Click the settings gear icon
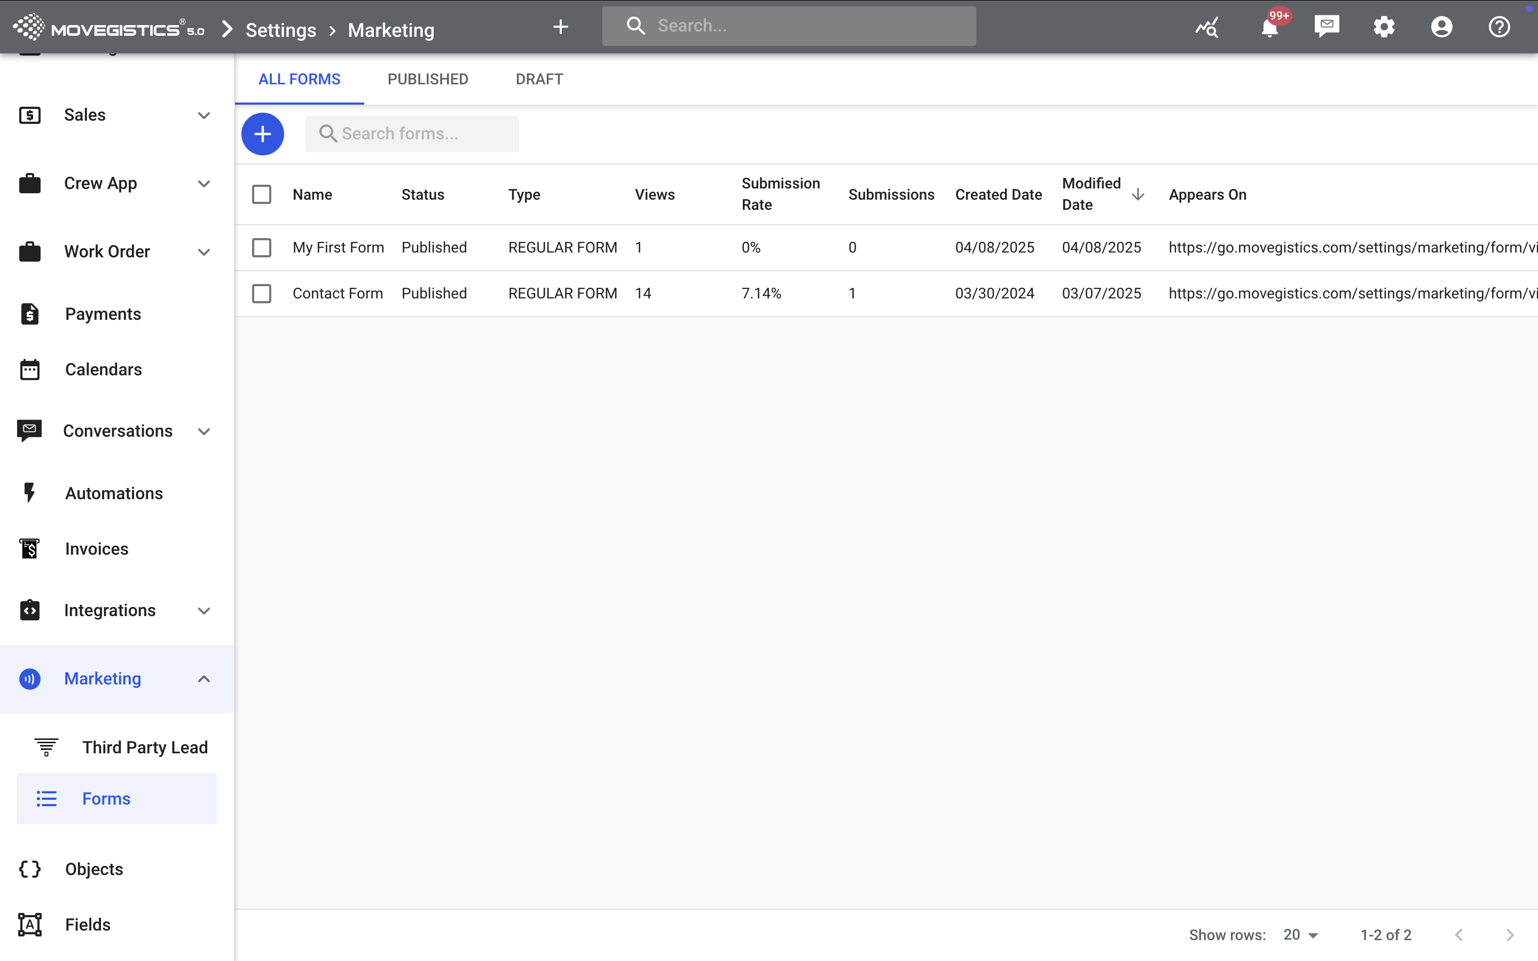 pyautogui.click(x=1384, y=27)
